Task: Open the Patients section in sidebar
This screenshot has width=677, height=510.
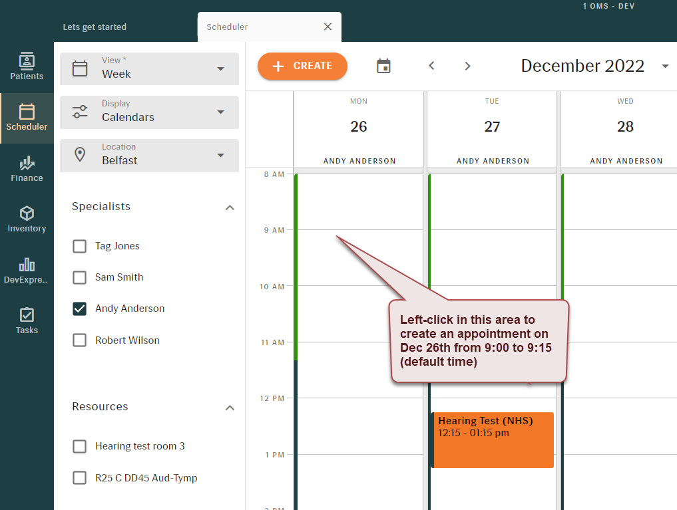Action: pyautogui.click(x=27, y=66)
